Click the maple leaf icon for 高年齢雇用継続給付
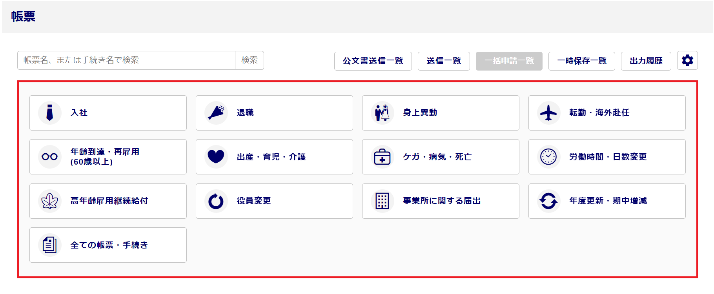714x294 pixels. point(50,201)
